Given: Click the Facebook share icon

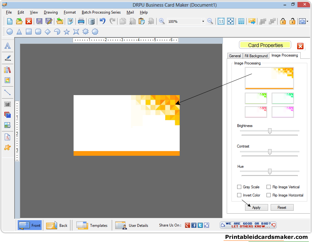Looking at the screenshot, I should (x=194, y=225).
